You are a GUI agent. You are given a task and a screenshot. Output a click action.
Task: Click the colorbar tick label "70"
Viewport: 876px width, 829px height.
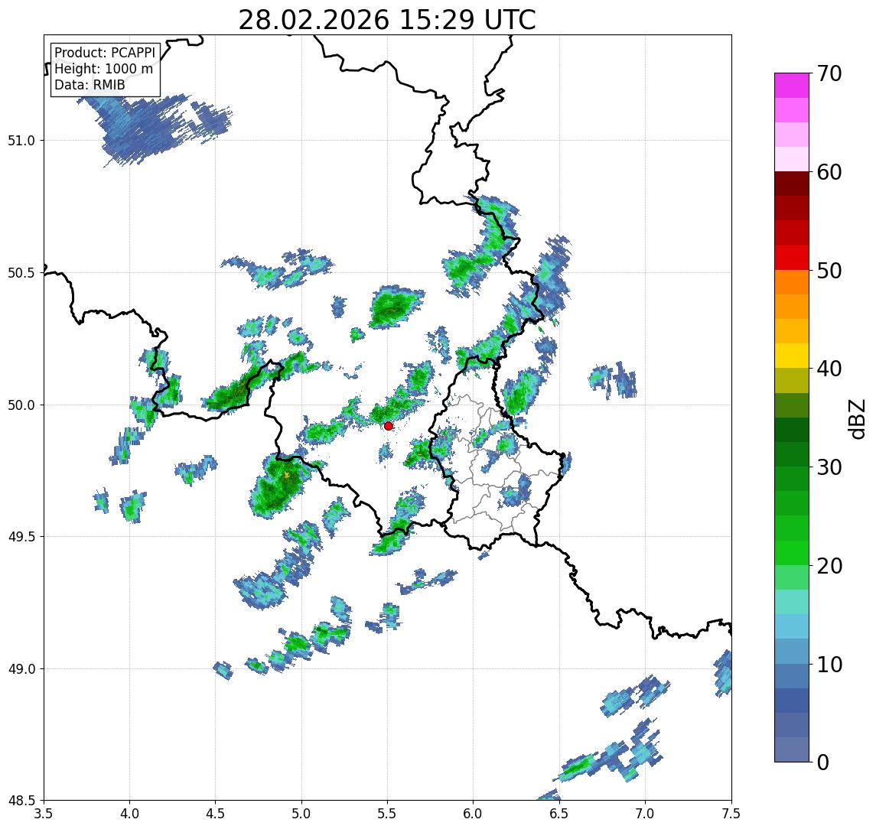click(829, 73)
